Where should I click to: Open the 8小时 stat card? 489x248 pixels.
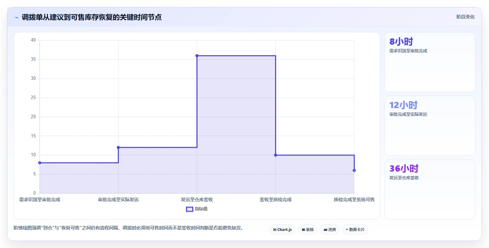coord(430,62)
